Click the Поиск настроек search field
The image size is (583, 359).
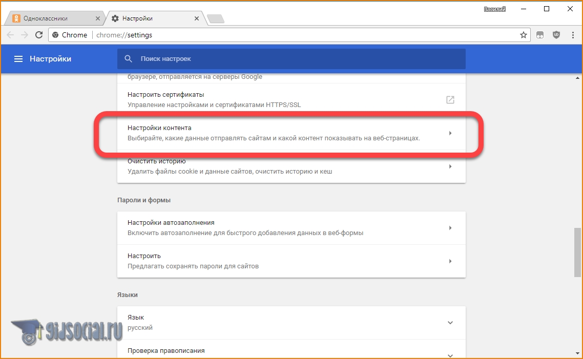click(x=297, y=59)
